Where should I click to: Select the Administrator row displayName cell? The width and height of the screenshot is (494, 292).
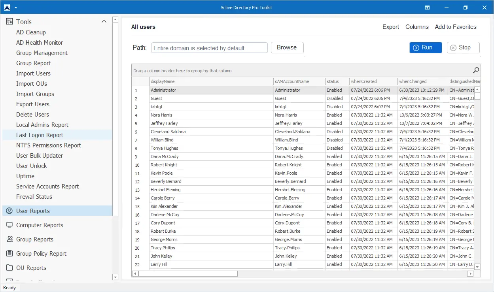(x=211, y=90)
